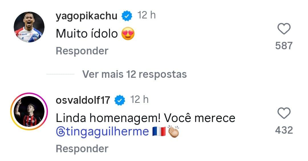View the 587 likes count

[284, 46]
